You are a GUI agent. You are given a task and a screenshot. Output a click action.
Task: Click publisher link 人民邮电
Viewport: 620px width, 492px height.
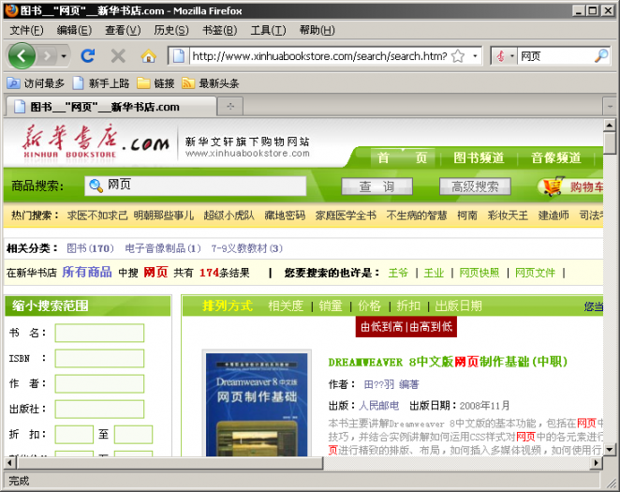point(378,406)
